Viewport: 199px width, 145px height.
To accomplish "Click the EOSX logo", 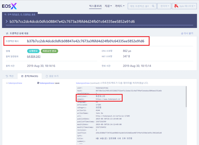I will (x=10, y=6).
